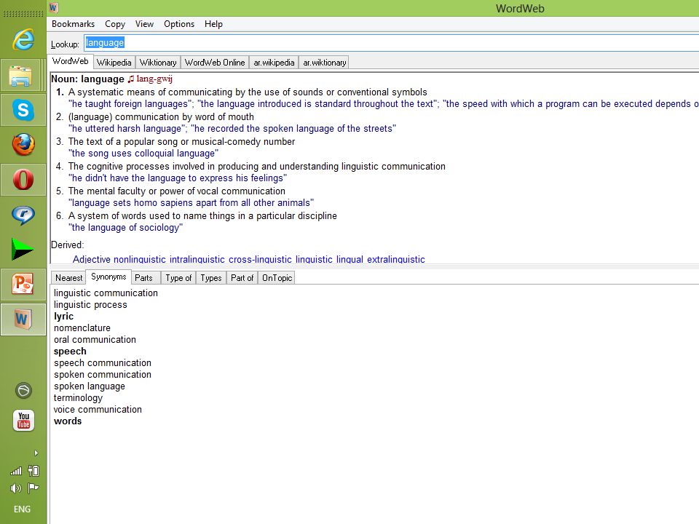
Task: Open the RealPlayer icon
Action: [x=23, y=215]
